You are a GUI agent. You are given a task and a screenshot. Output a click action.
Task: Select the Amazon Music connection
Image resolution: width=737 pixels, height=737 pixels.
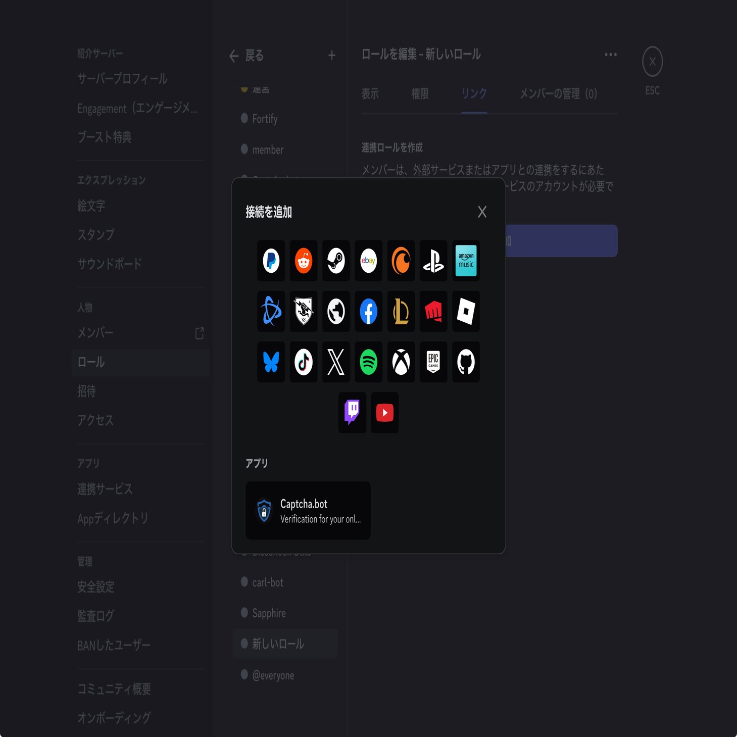pos(466,261)
